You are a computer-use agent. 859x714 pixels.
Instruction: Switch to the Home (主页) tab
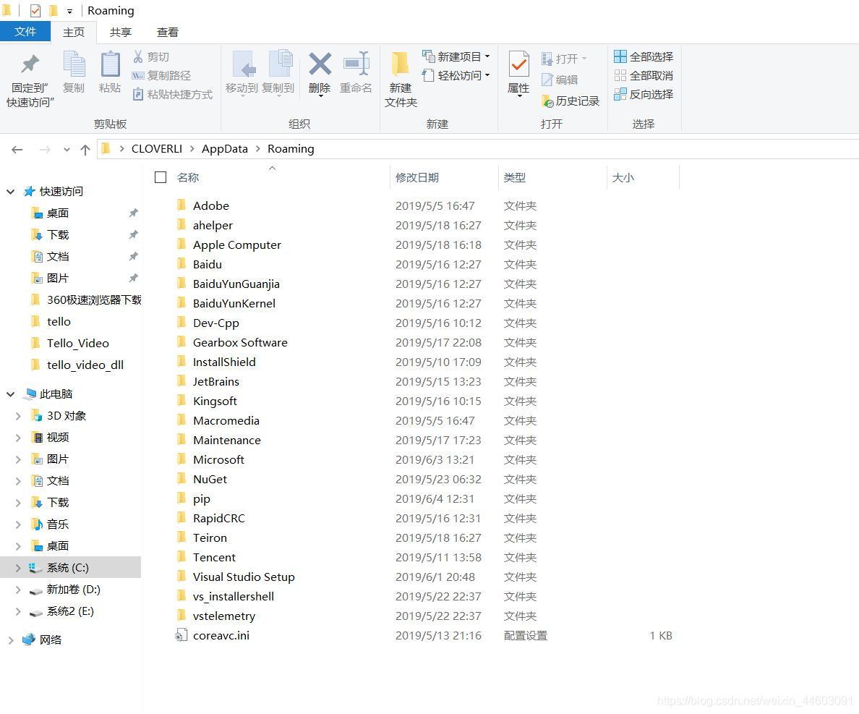point(74,33)
